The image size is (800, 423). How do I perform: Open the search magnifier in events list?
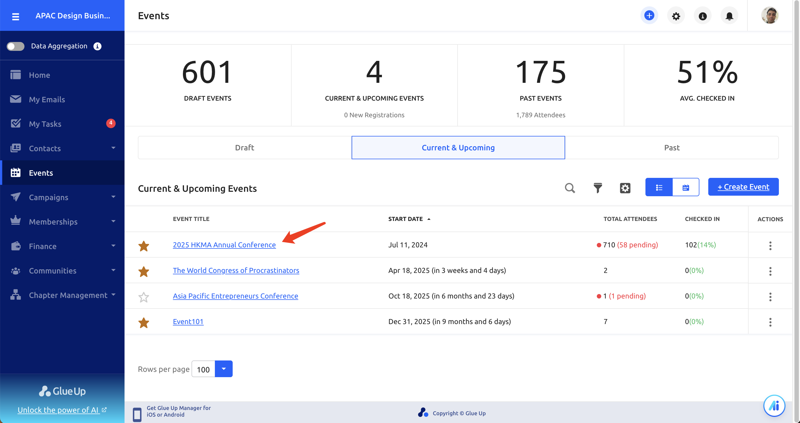570,188
